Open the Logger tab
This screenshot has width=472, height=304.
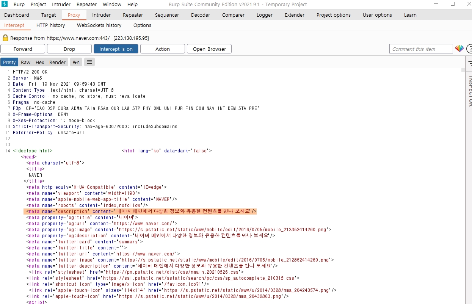click(265, 15)
